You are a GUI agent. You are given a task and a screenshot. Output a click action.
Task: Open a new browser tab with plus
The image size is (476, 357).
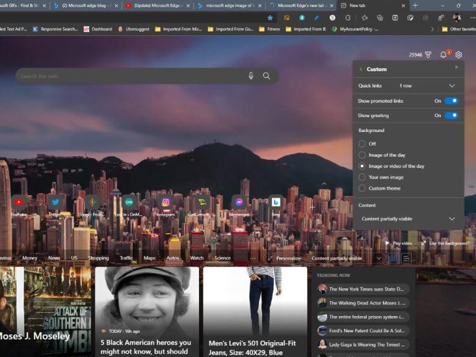415,6
